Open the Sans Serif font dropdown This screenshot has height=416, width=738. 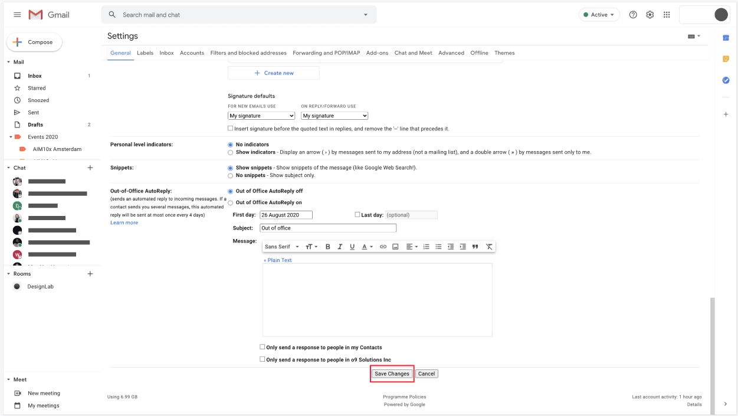281,247
